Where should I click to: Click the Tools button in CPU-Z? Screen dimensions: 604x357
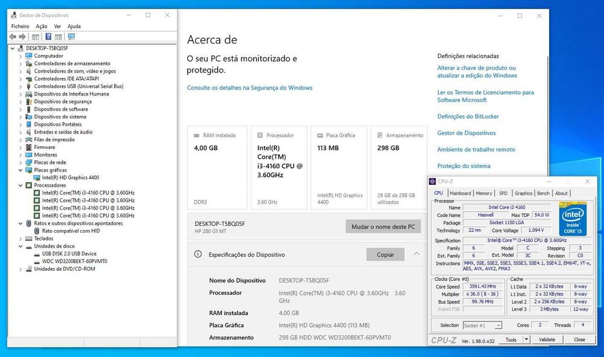tap(511, 339)
